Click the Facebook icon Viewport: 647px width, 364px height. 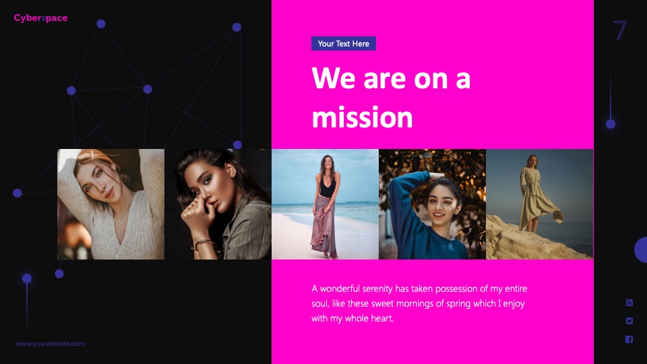(x=629, y=339)
